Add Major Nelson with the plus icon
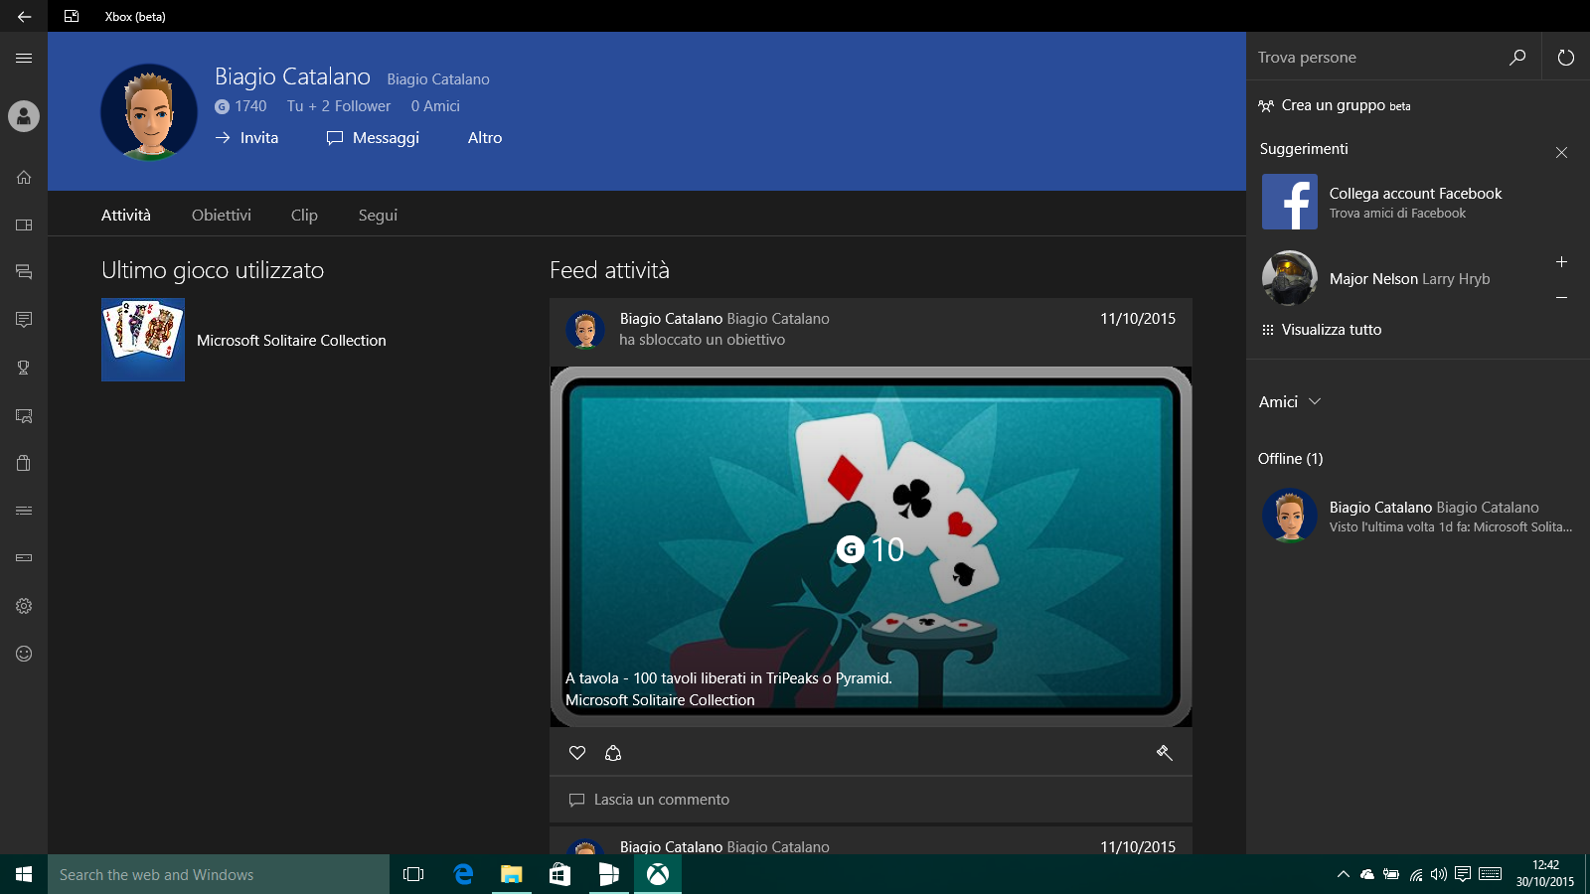Screen dimensions: 1590x894 (1561, 262)
